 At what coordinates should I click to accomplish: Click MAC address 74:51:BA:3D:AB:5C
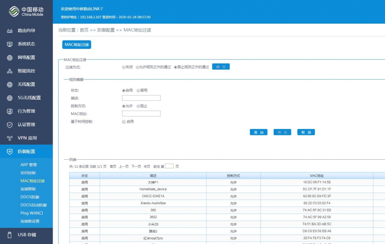317,224
